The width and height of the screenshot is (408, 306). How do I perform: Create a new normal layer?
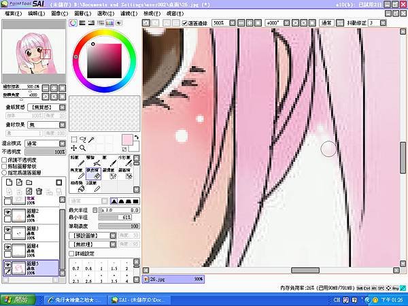tap(9, 182)
